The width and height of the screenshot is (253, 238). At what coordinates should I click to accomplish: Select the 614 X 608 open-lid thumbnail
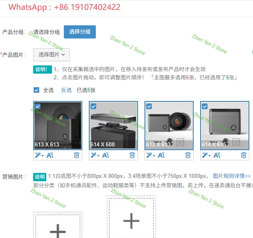[x=113, y=126]
